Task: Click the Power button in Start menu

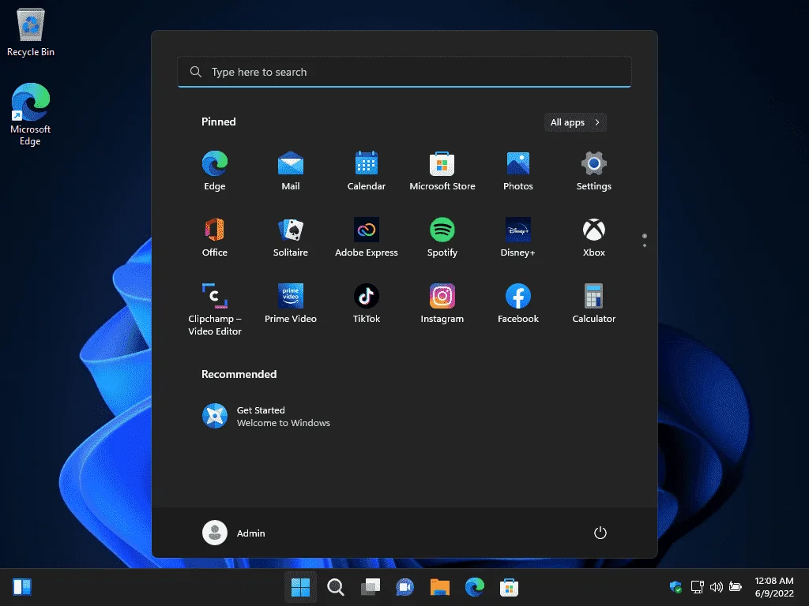Action: point(600,533)
